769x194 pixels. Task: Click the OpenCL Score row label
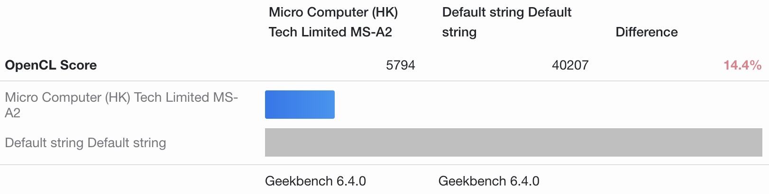pyautogui.click(x=51, y=65)
